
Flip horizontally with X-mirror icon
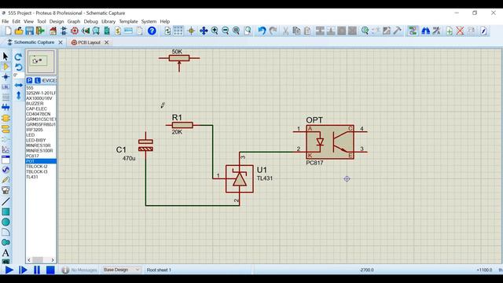(x=18, y=85)
